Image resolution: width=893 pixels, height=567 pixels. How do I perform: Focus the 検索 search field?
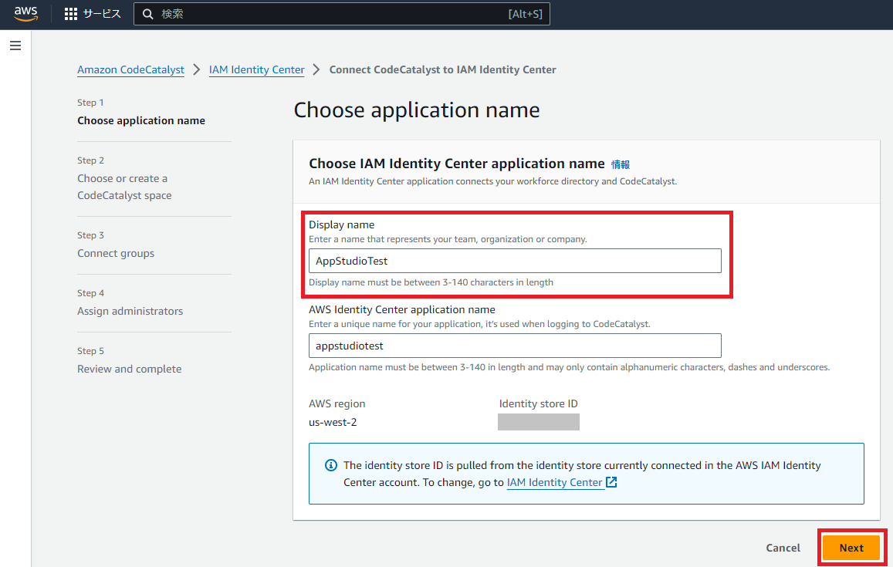click(342, 14)
